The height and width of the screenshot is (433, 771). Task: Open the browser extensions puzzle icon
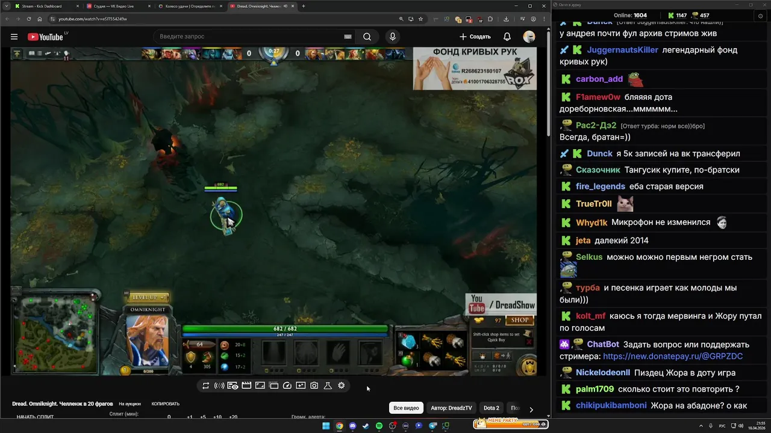pos(490,19)
